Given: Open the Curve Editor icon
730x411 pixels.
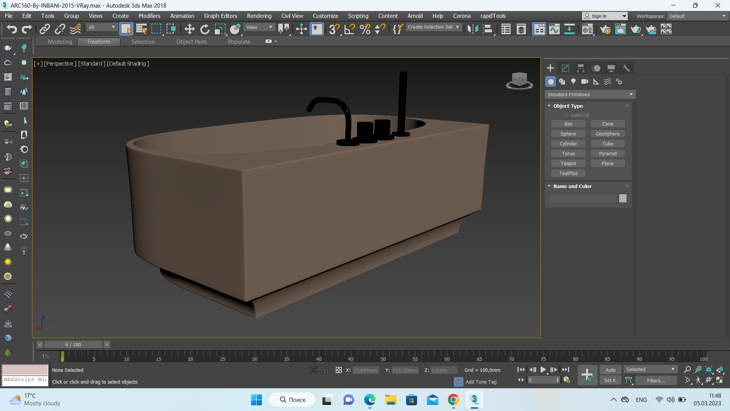Looking at the screenshot, I should (554, 29).
